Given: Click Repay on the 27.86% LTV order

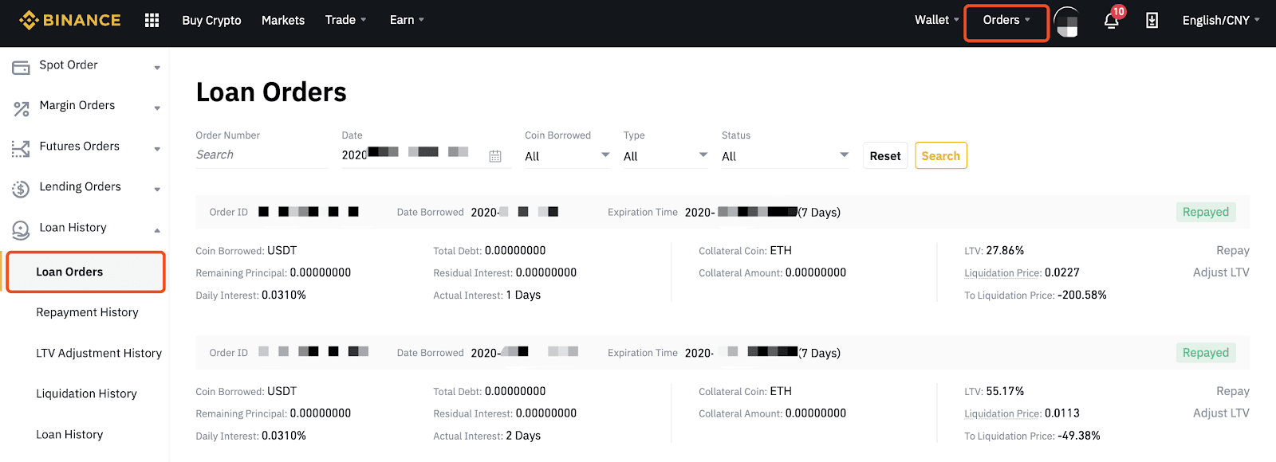Looking at the screenshot, I should coord(1233,251).
